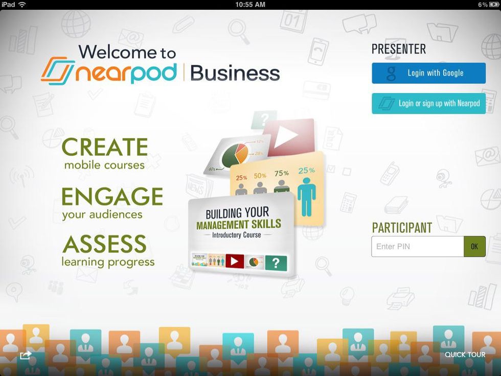Tap the Wi-Fi status icon
Viewport: 501px width, 376px height.
22,5
